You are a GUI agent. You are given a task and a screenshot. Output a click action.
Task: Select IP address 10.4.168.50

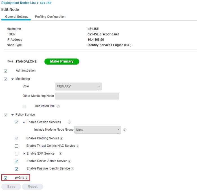96,40
